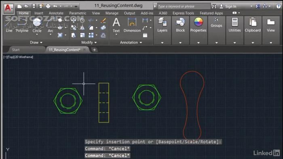Click the new drawing plus tab button
Screen dimensions: 283x159
(94, 50)
